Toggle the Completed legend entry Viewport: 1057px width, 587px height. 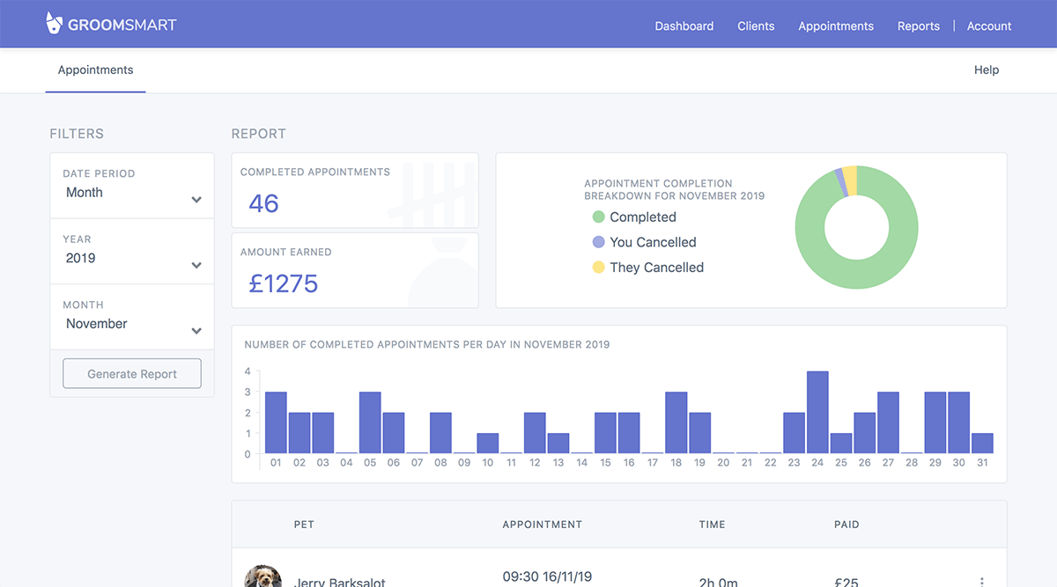click(x=634, y=217)
